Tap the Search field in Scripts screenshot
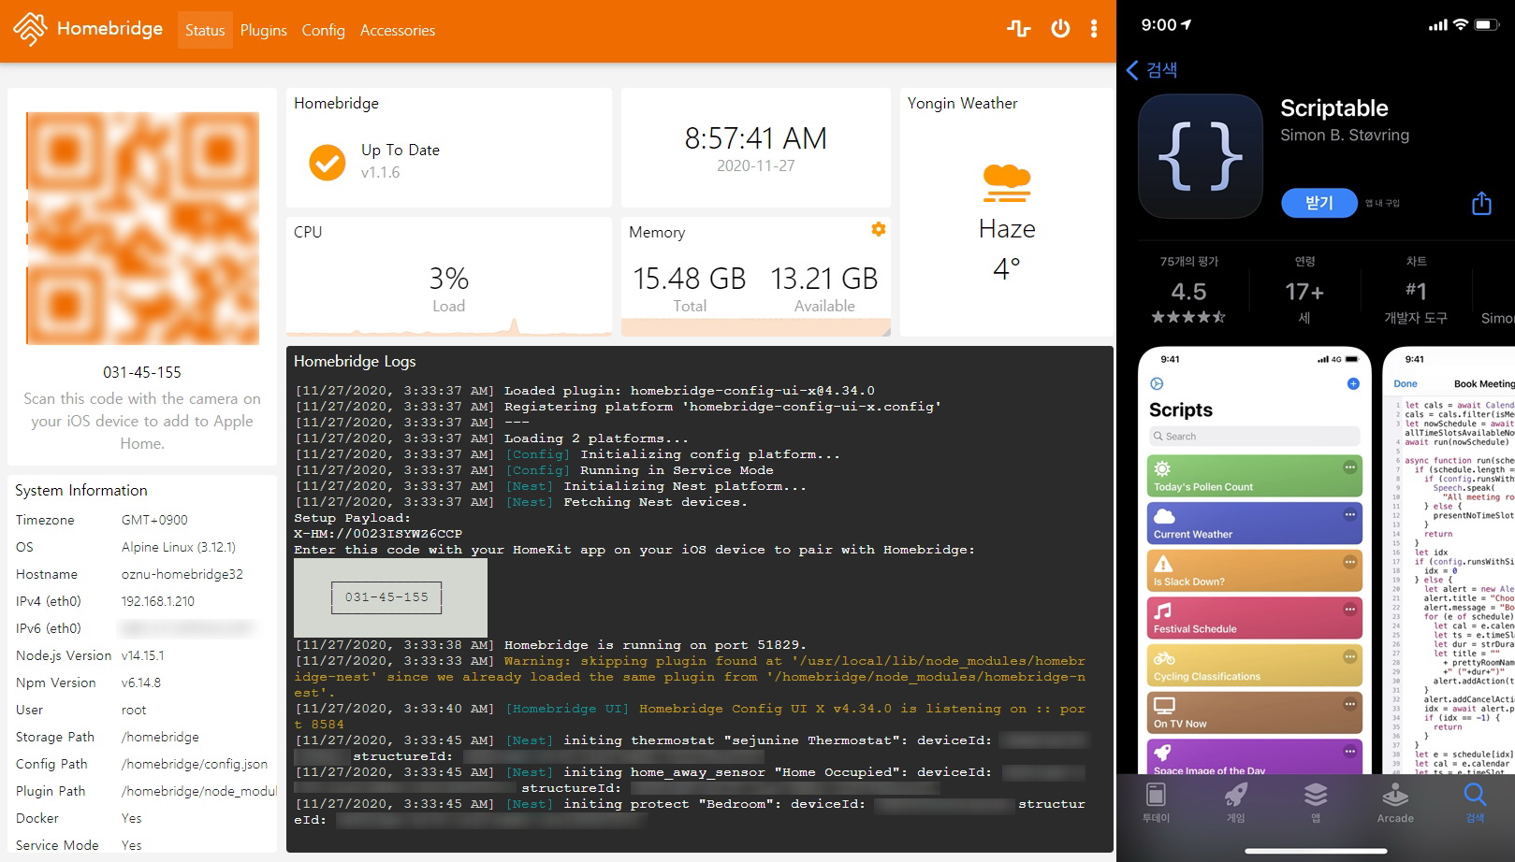 (x=1255, y=437)
